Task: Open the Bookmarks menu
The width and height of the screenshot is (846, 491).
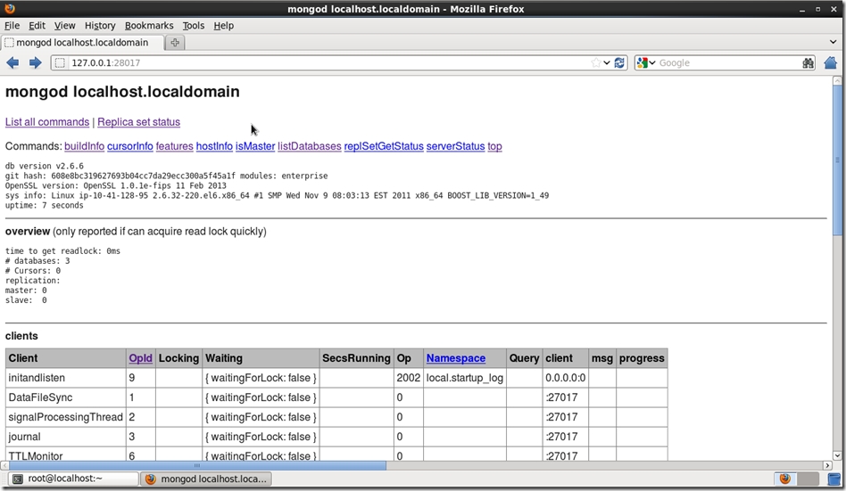Action: coord(149,25)
